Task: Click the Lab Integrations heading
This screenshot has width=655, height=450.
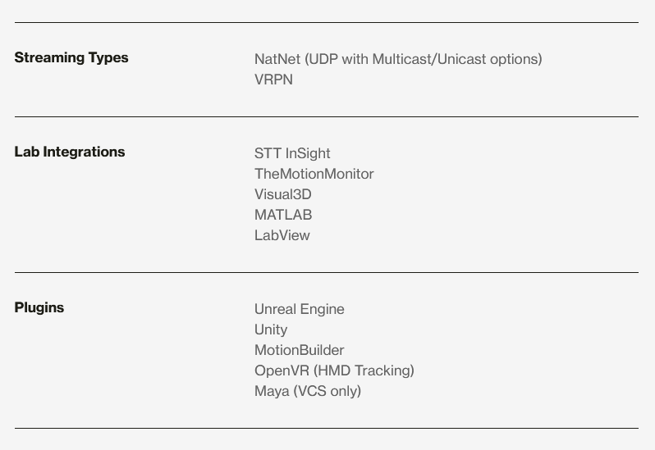Action: [x=70, y=152]
